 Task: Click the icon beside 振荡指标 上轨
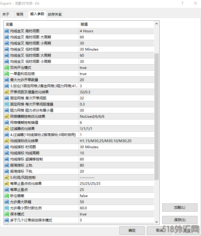(6, 165)
